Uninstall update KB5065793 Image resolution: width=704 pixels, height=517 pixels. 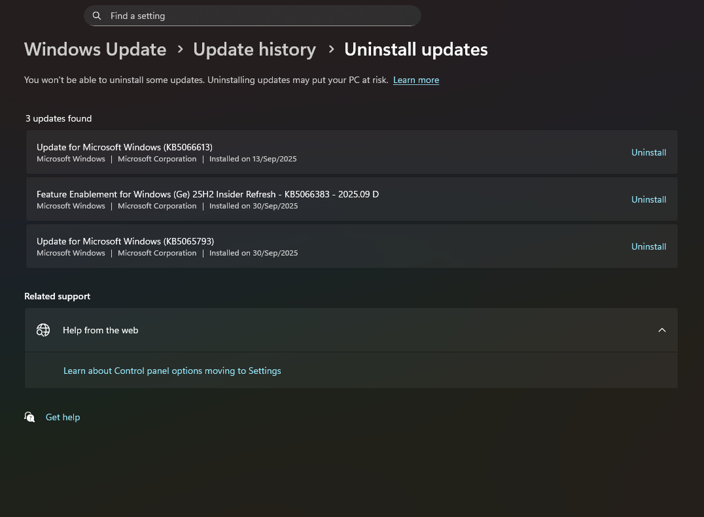click(x=648, y=246)
